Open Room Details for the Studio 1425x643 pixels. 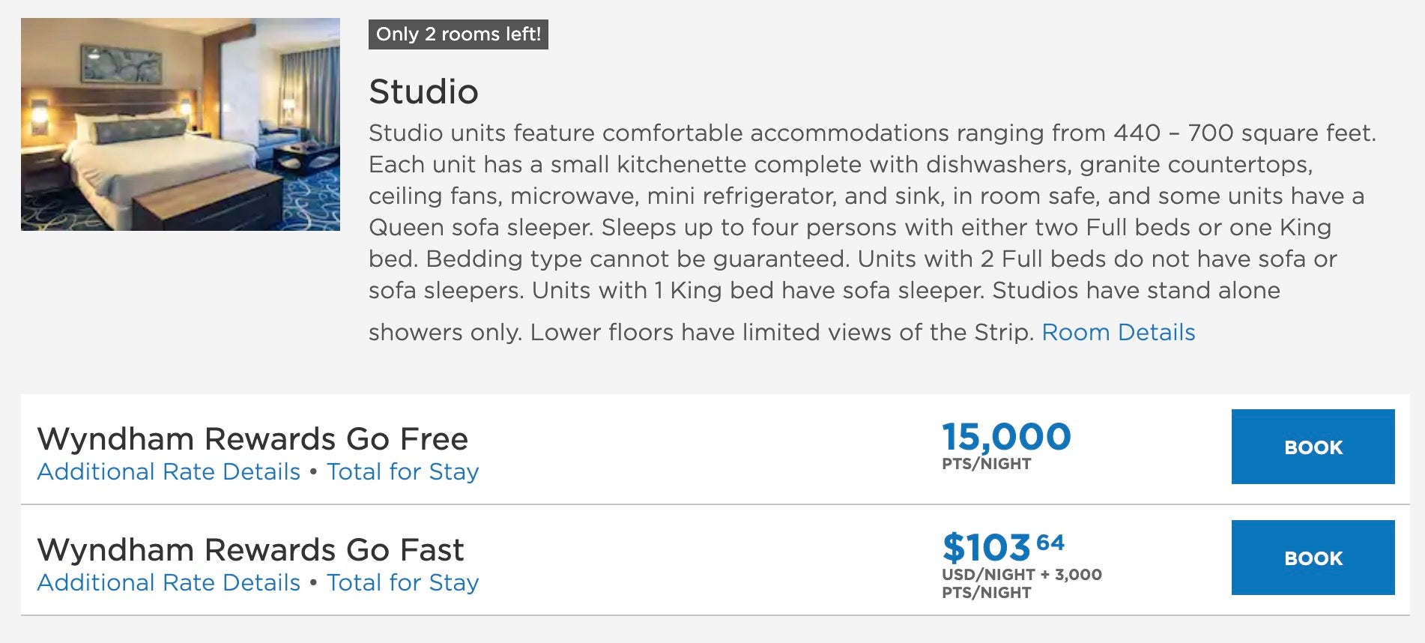click(x=1119, y=332)
